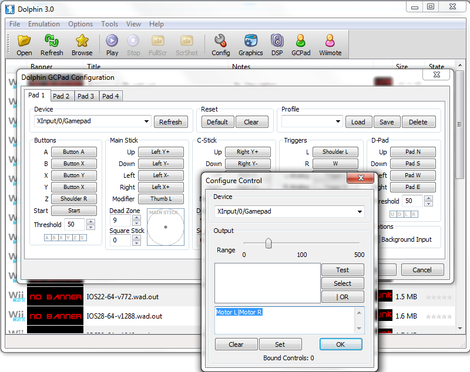This screenshot has width=470, height=372.
Task: Rebind D-Pad Up Pad N mapping
Action: pos(413,152)
